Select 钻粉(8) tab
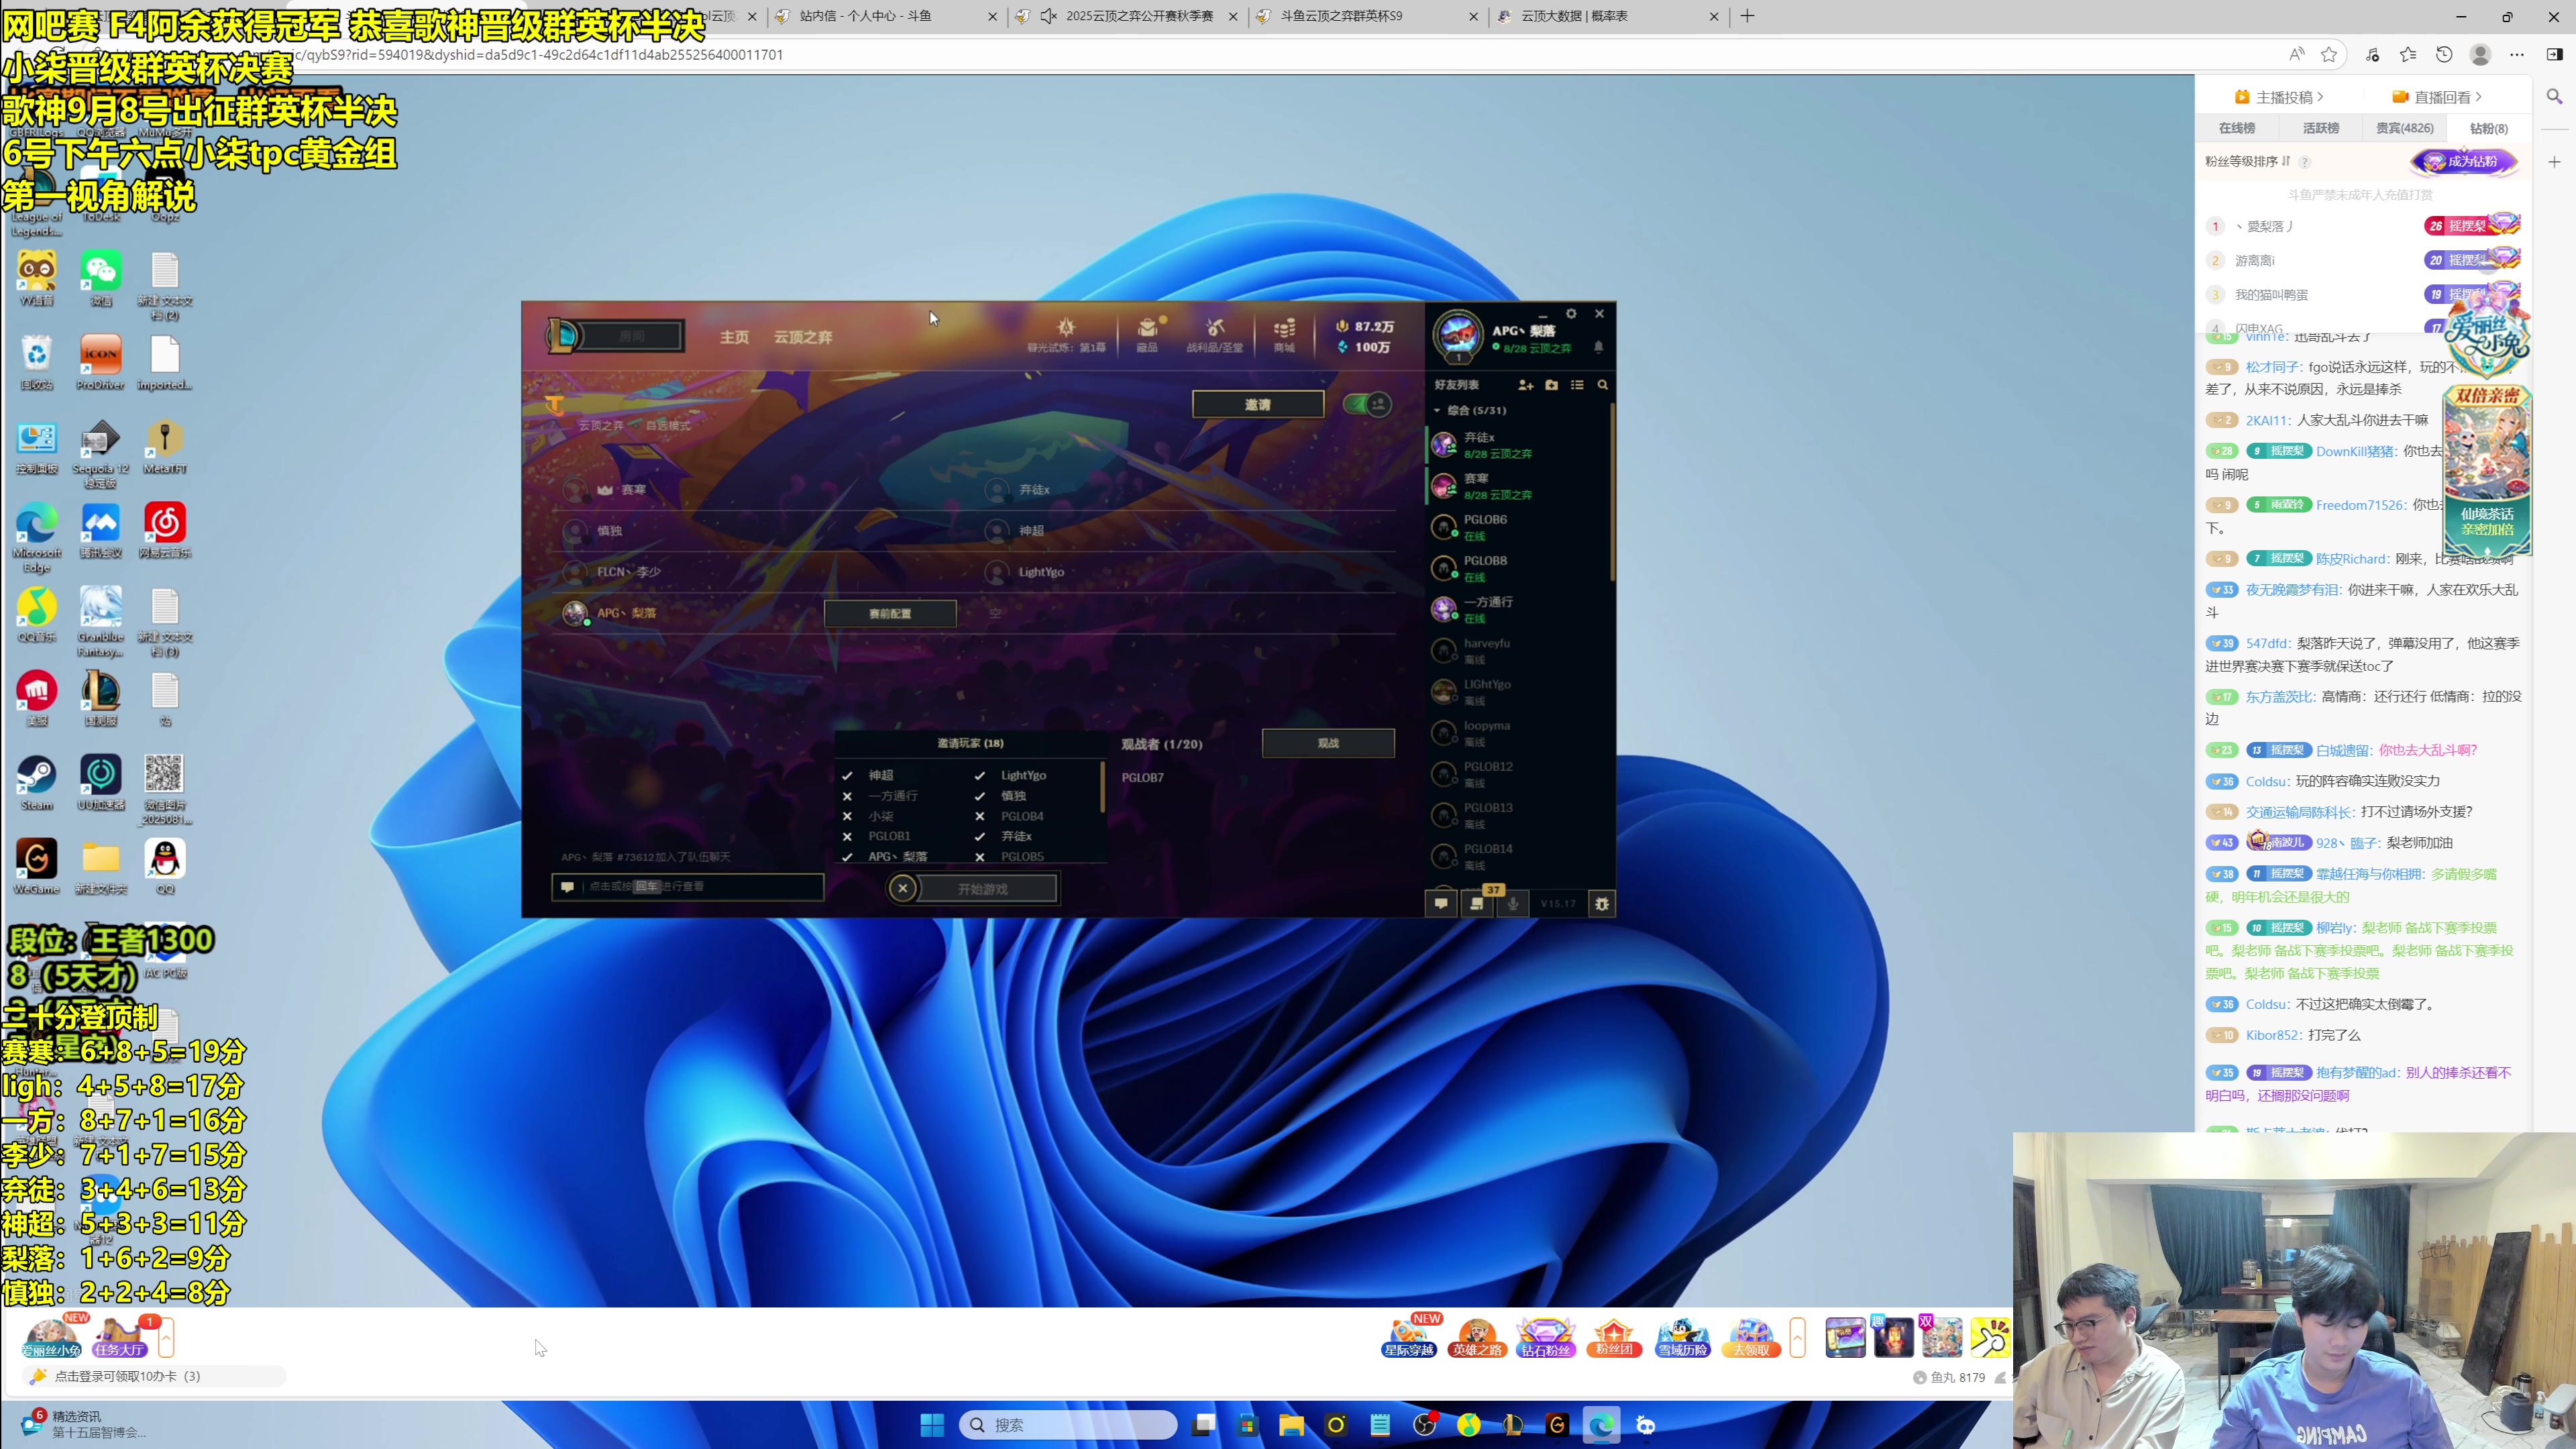Viewport: 2576px width, 1449px height. click(x=2489, y=128)
